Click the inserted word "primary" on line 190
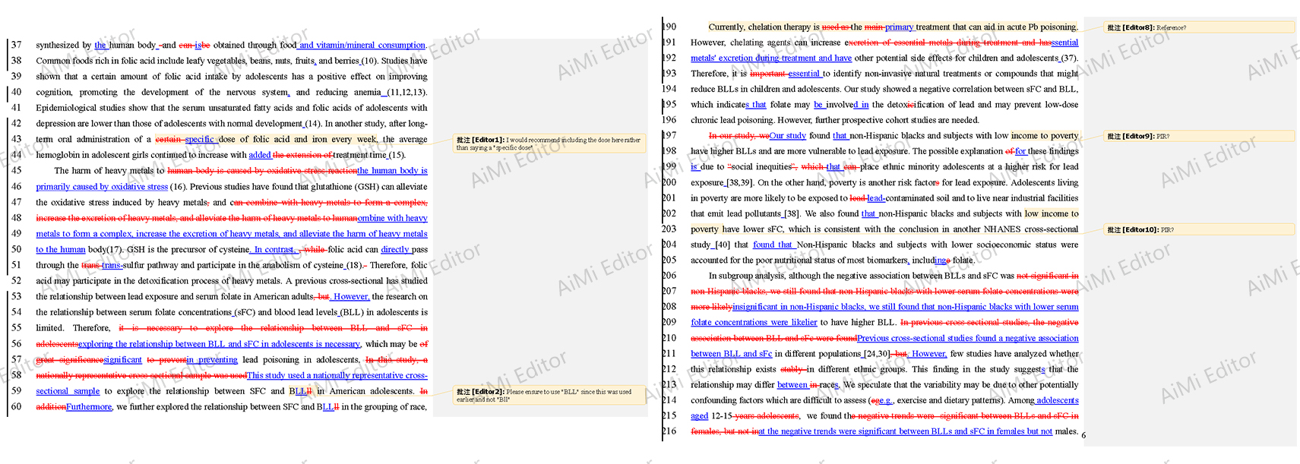This screenshot has height=464, width=1300. click(x=900, y=27)
